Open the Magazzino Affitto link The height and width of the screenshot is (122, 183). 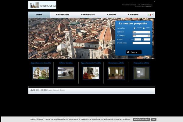pos(141,63)
